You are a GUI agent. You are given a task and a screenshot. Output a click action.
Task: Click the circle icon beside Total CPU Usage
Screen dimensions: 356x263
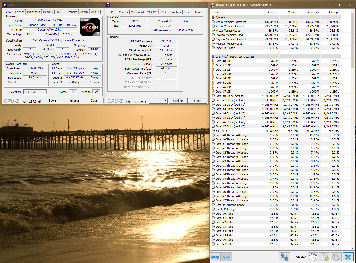(x=213, y=209)
